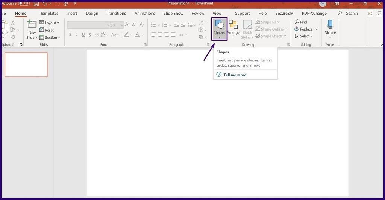The height and width of the screenshot is (200, 385).
Task: Click the Numbering list icon
Action: [x=165, y=24]
